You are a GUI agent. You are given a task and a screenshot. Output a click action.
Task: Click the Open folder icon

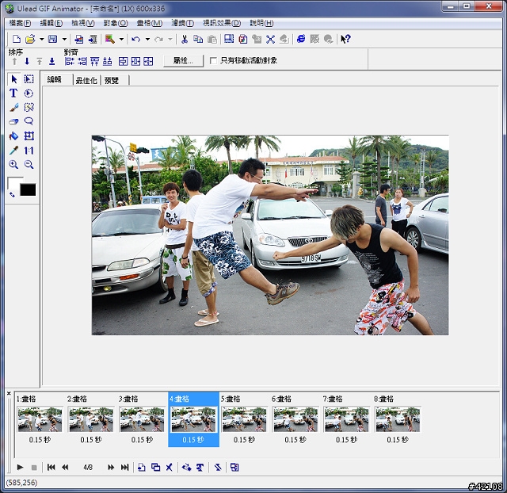[30, 39]
